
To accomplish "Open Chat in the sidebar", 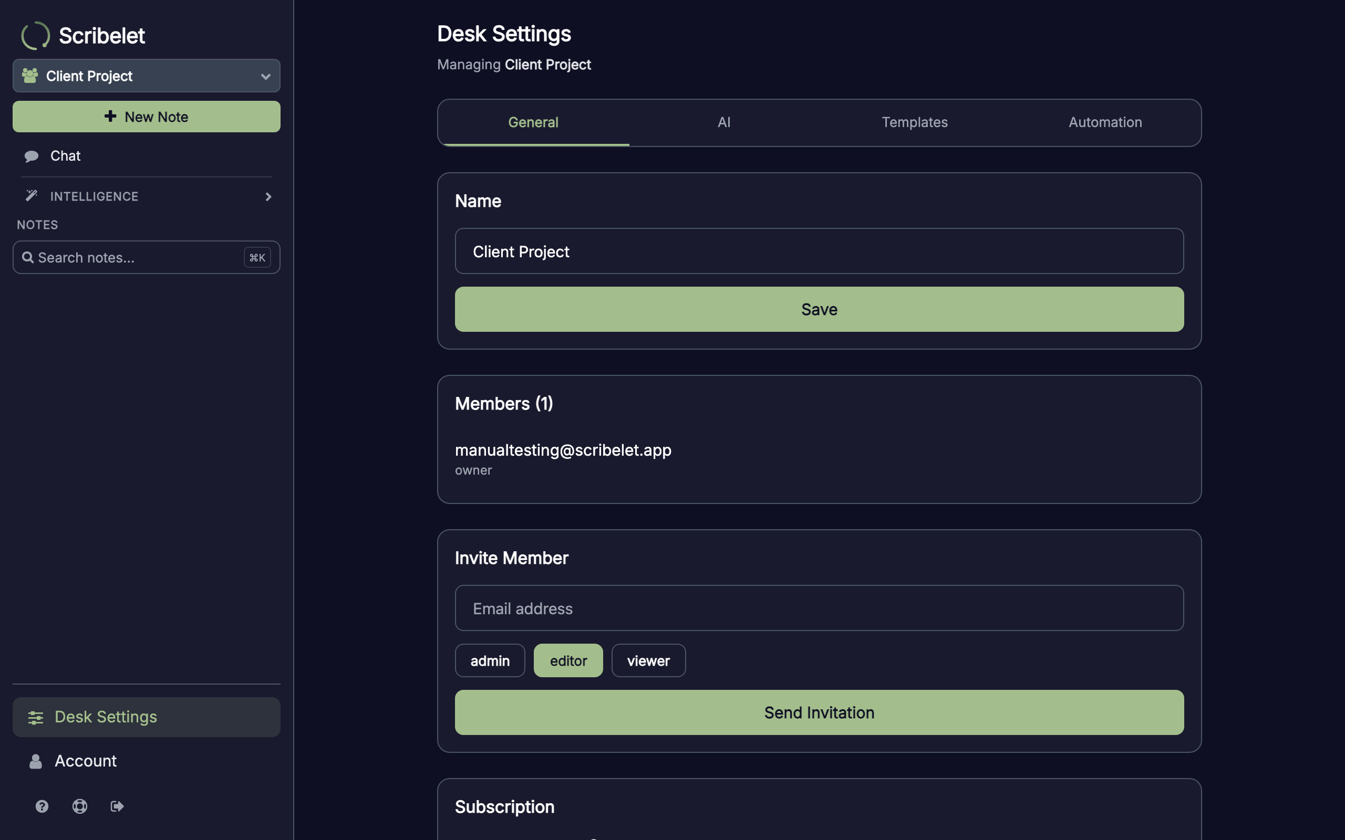I will pos(146,156).
